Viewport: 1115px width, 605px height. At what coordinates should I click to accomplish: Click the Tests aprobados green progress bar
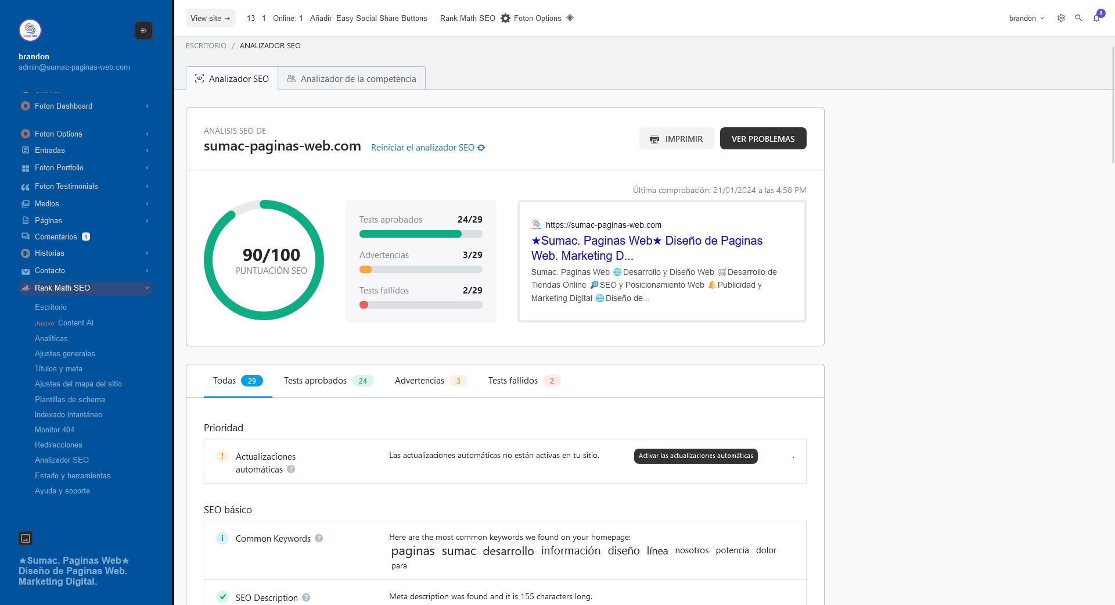421,234
